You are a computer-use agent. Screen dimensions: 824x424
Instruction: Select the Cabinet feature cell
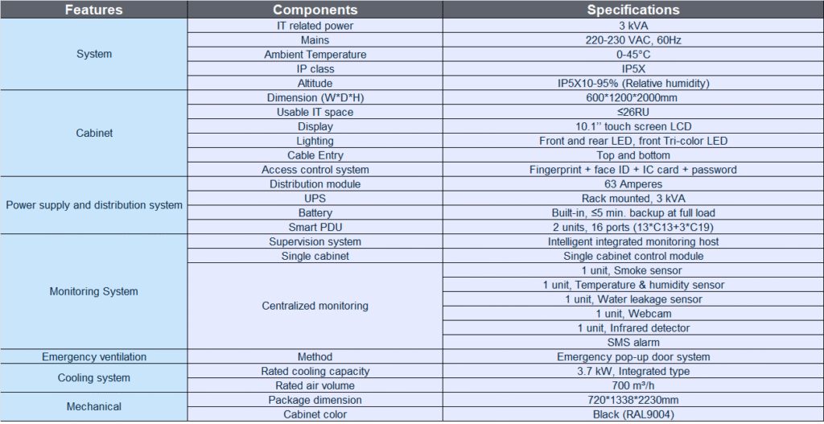(x=94, y=133)
